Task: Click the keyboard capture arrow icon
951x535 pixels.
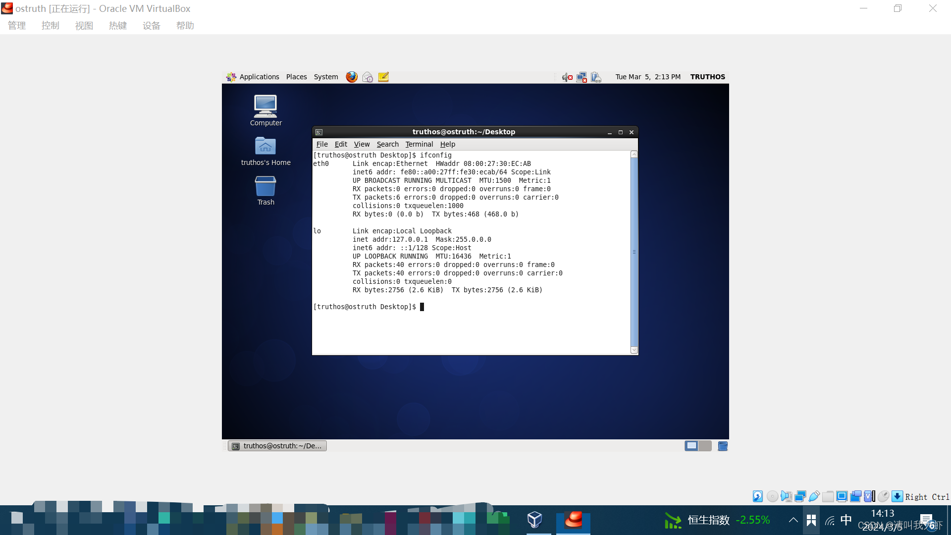Action: (x=897, y=496)
